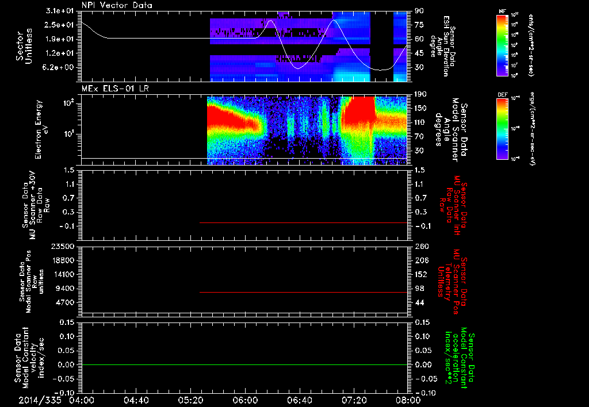Click the red "MU Scanner Pos Telemetry" label

[x=453, y=282]
